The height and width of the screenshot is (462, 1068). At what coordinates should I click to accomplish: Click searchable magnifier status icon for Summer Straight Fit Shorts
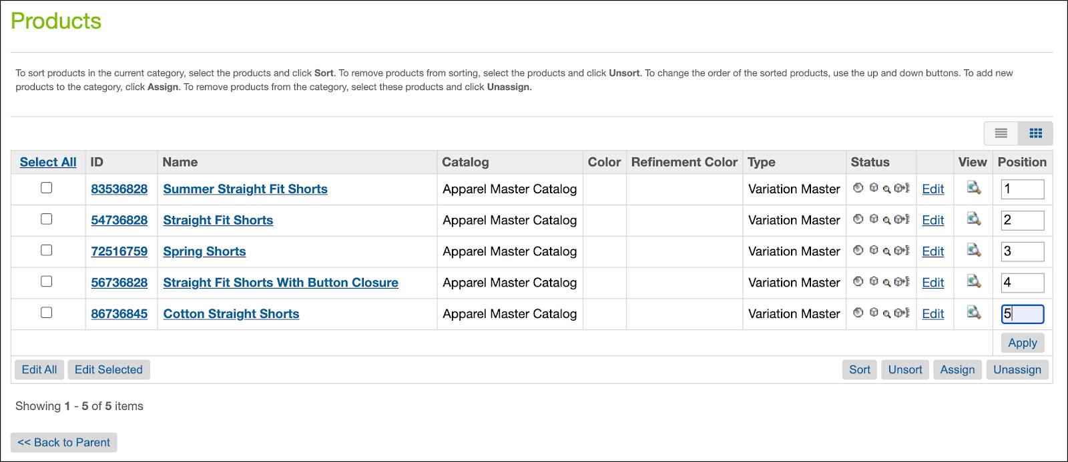pos(886,189)
